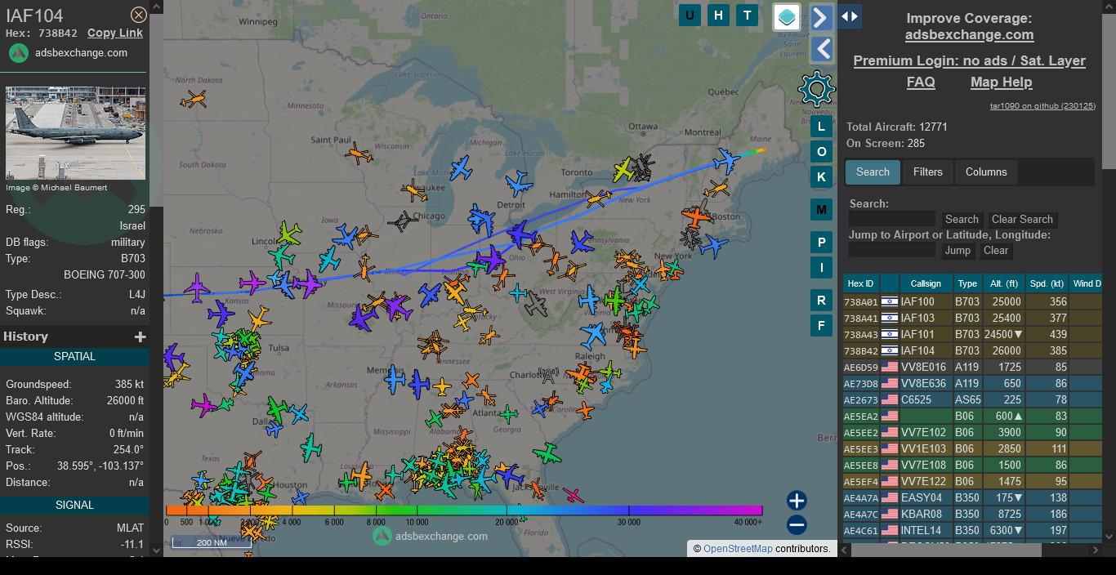The width and height of the screenshot is (1116, 575).
Task: Click the horizontal scrollbar under aircraft table
Action: tap(946, 550)
